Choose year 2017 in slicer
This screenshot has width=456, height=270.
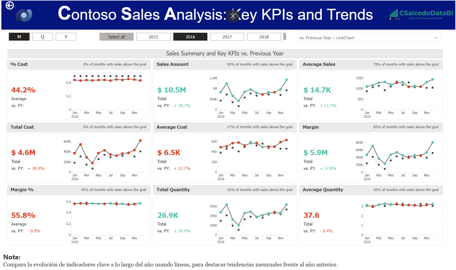(227, 37)
